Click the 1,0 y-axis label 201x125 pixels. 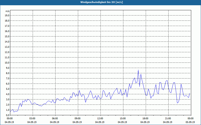(x=8, y=110)
